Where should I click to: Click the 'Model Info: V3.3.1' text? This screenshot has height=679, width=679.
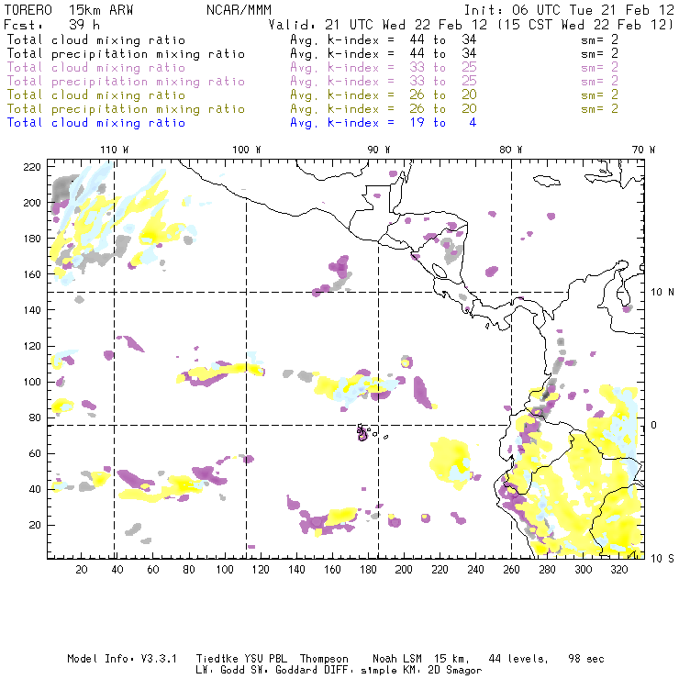(x=122, y=659)
